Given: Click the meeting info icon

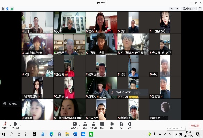Looking at the screenshot, I should coord(3,9).
